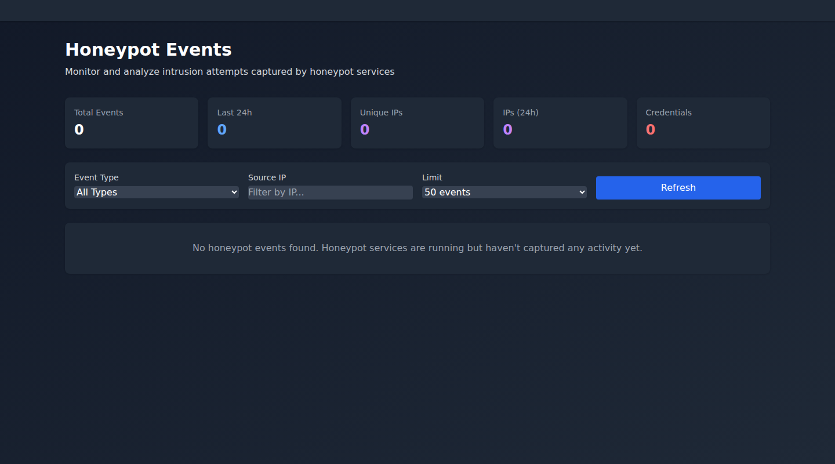
Task: Click the Limit field label
Action: click(432, 177)
